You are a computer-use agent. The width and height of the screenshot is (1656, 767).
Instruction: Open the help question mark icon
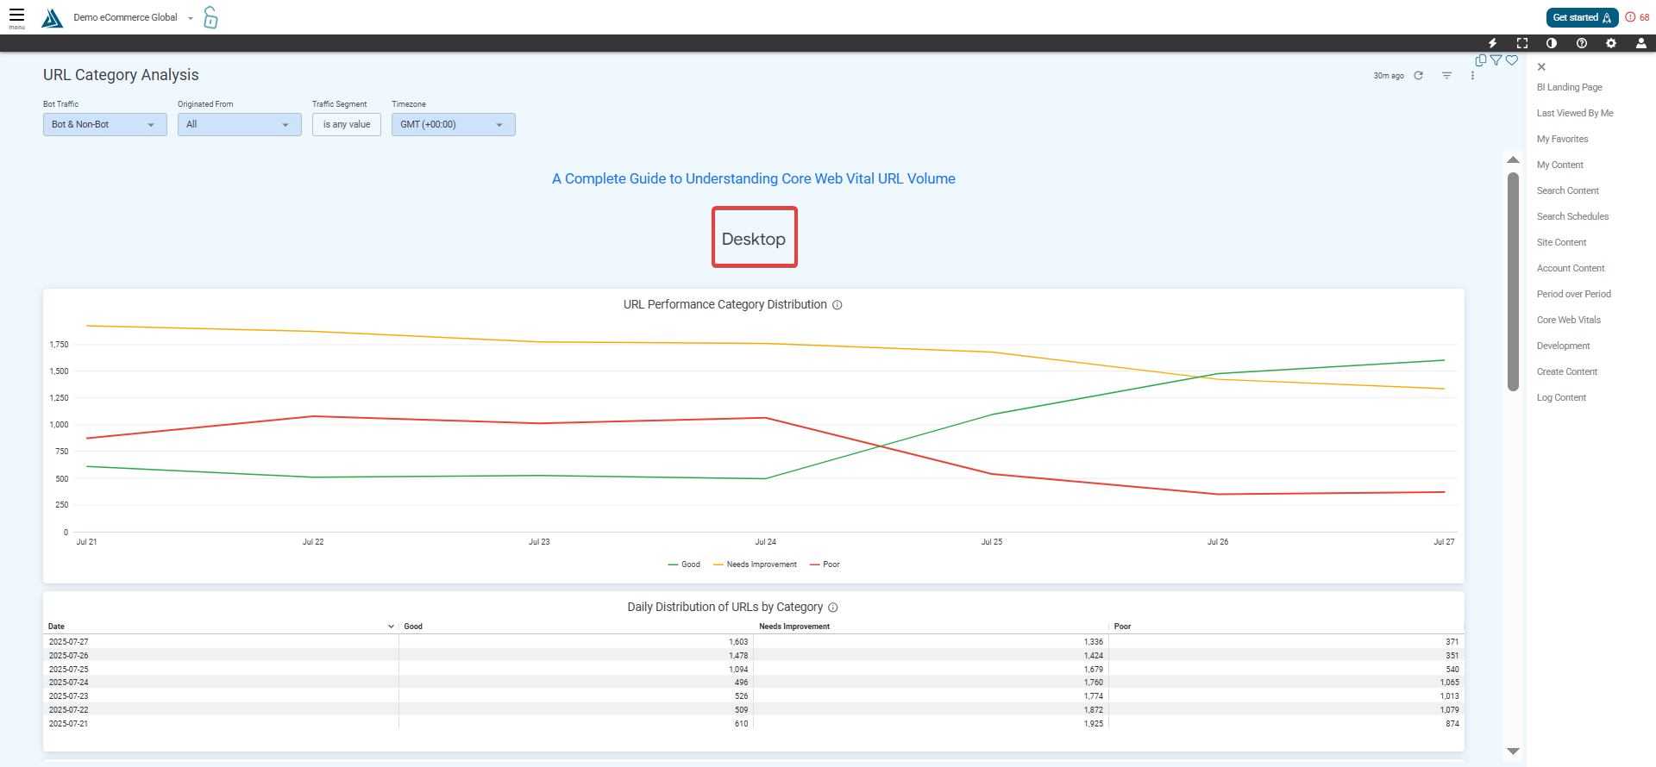tap(1581, 43)
